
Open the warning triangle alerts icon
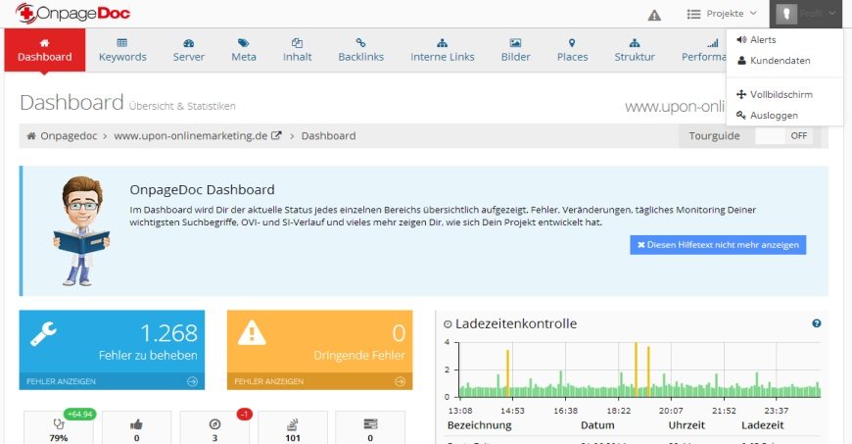tap(654, 16)
